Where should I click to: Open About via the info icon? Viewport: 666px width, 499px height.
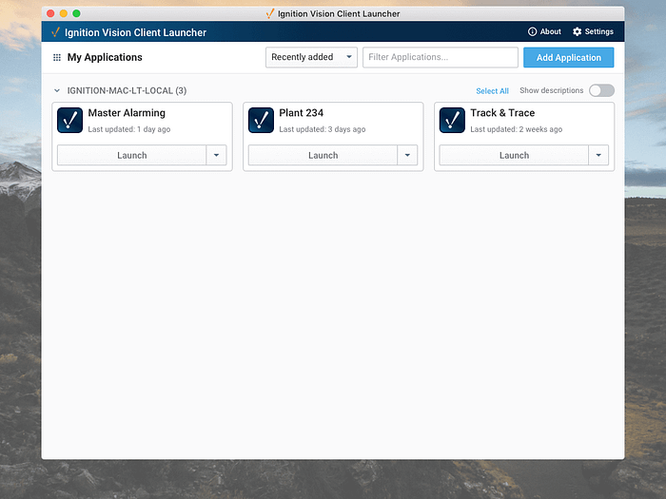point(533,31)
